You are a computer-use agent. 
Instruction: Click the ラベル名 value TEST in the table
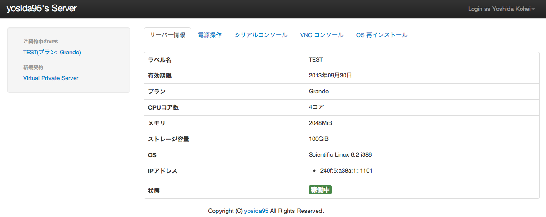316,60
